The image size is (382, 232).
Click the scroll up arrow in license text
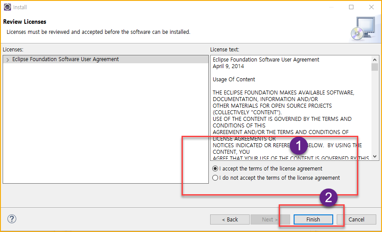(x=375, y=60)
